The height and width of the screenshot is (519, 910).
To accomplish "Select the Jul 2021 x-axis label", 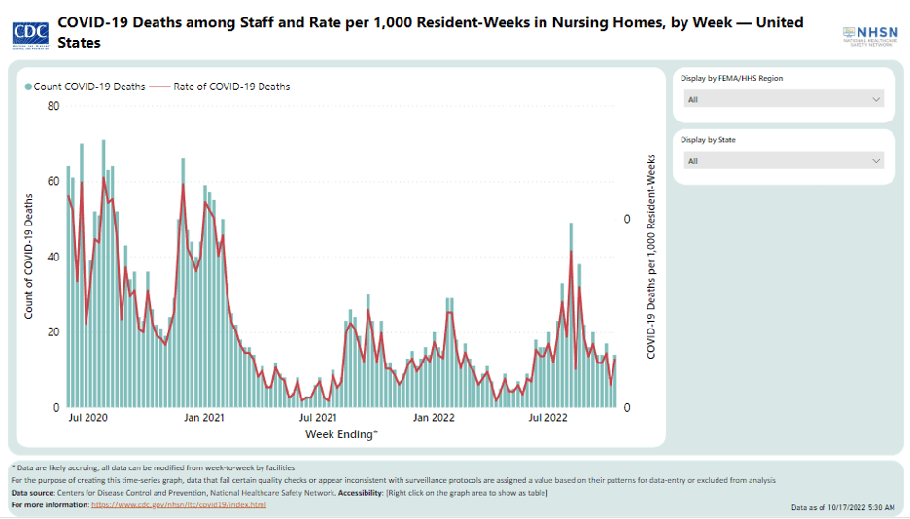I will click(x=319, y=419).
